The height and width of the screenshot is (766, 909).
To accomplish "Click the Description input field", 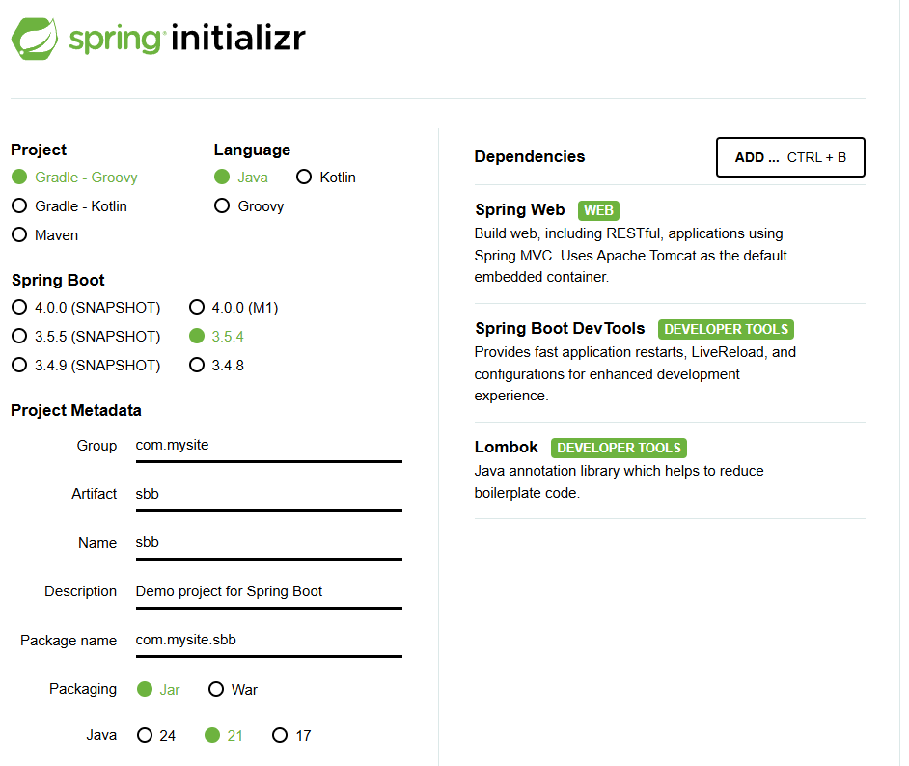I will (x=269, y=592).
